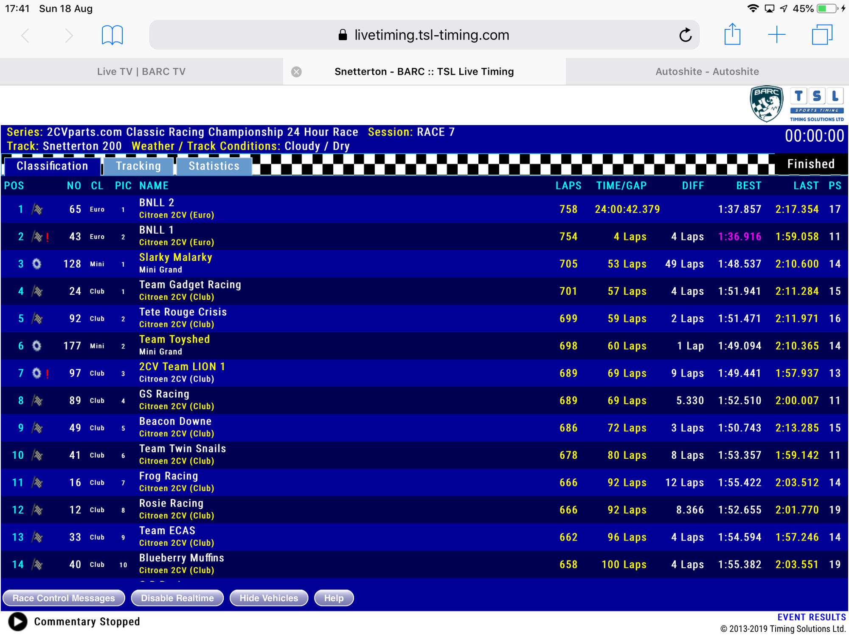Click the red exclamation mark for BNLL 1
849x636 pixels.
pyautogui.click(x=47, y=237)
